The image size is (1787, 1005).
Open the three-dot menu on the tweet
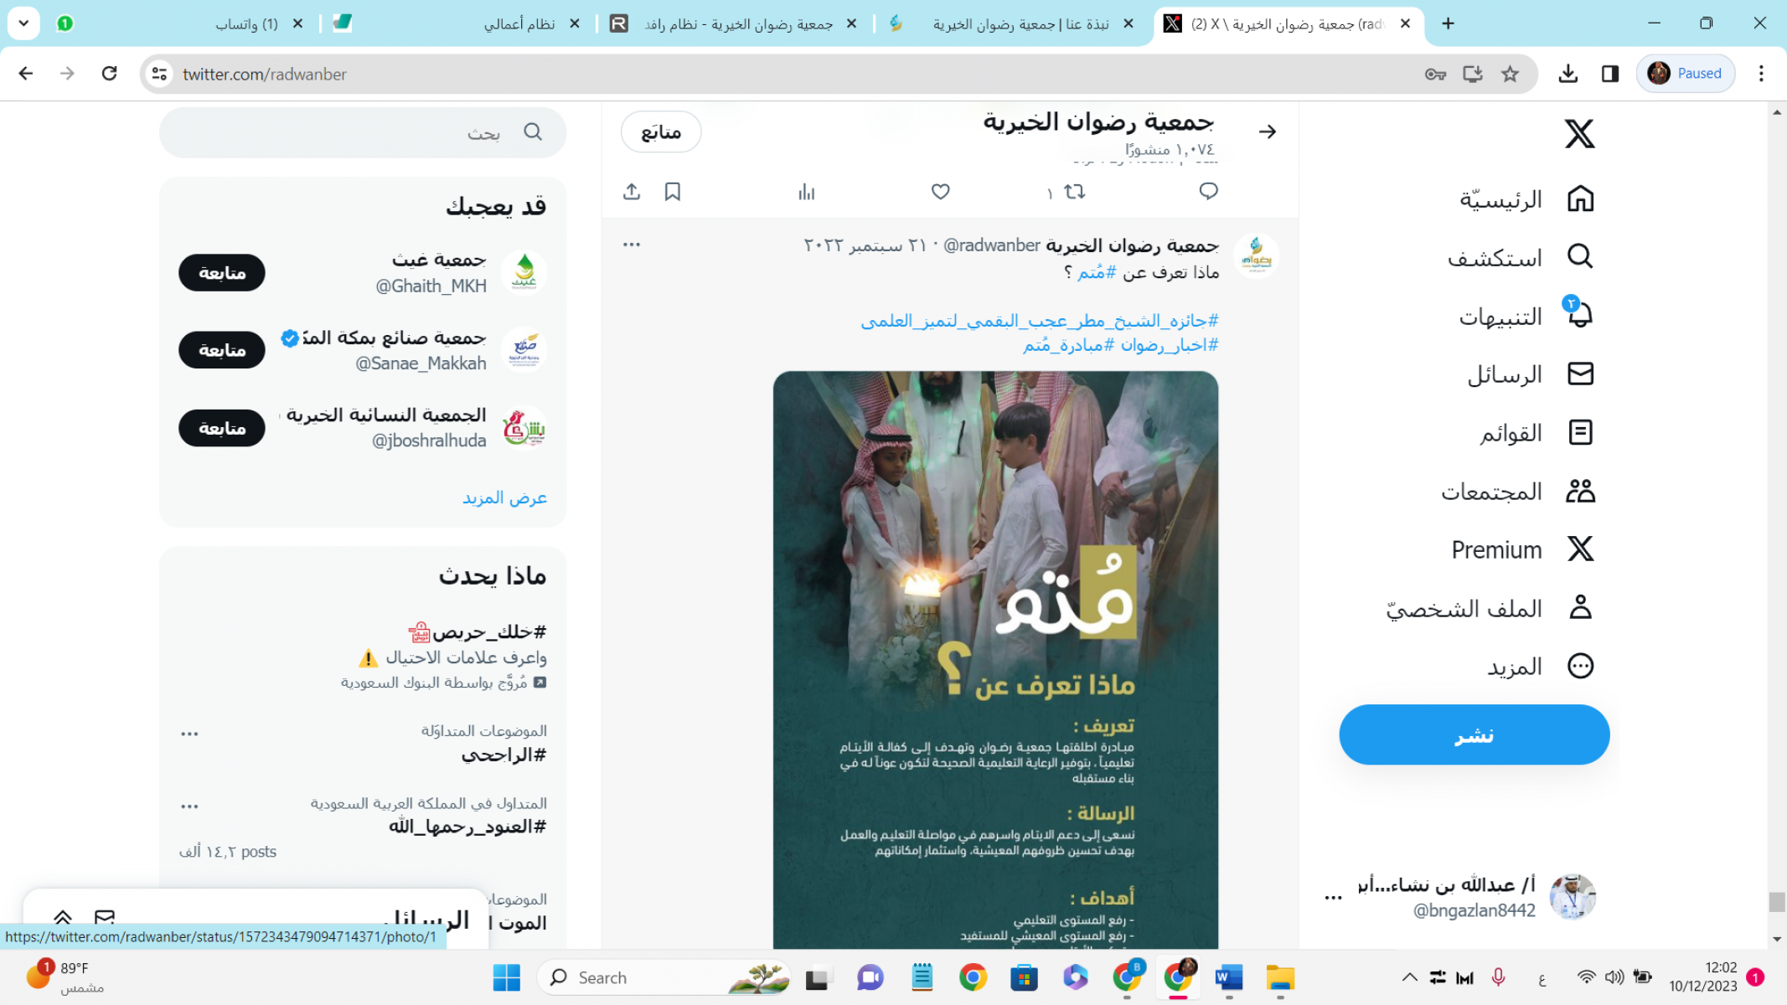(x=632, y=245)
